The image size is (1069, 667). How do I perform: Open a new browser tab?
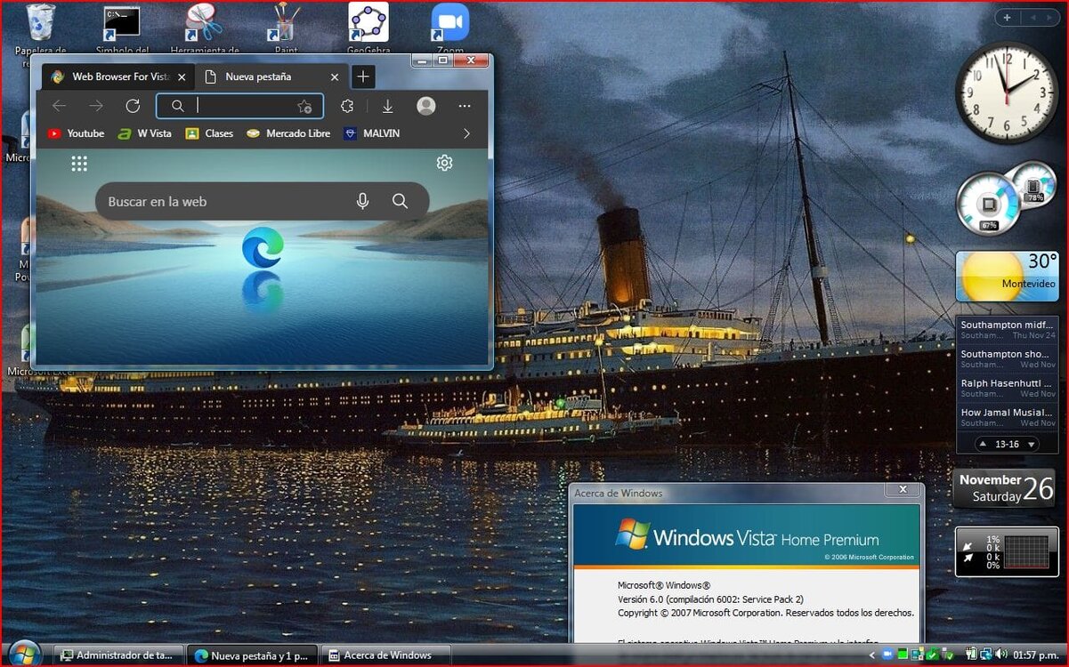tap(362, 77)
